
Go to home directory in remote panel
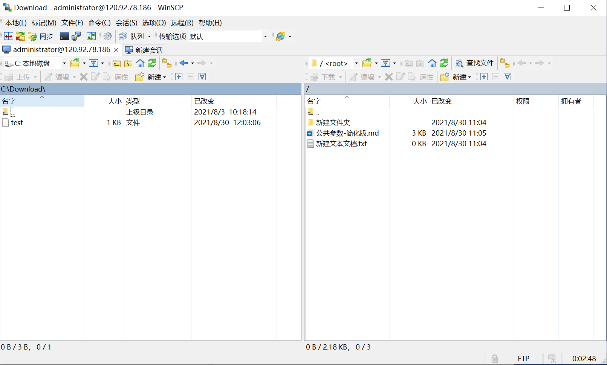point(432,63)
